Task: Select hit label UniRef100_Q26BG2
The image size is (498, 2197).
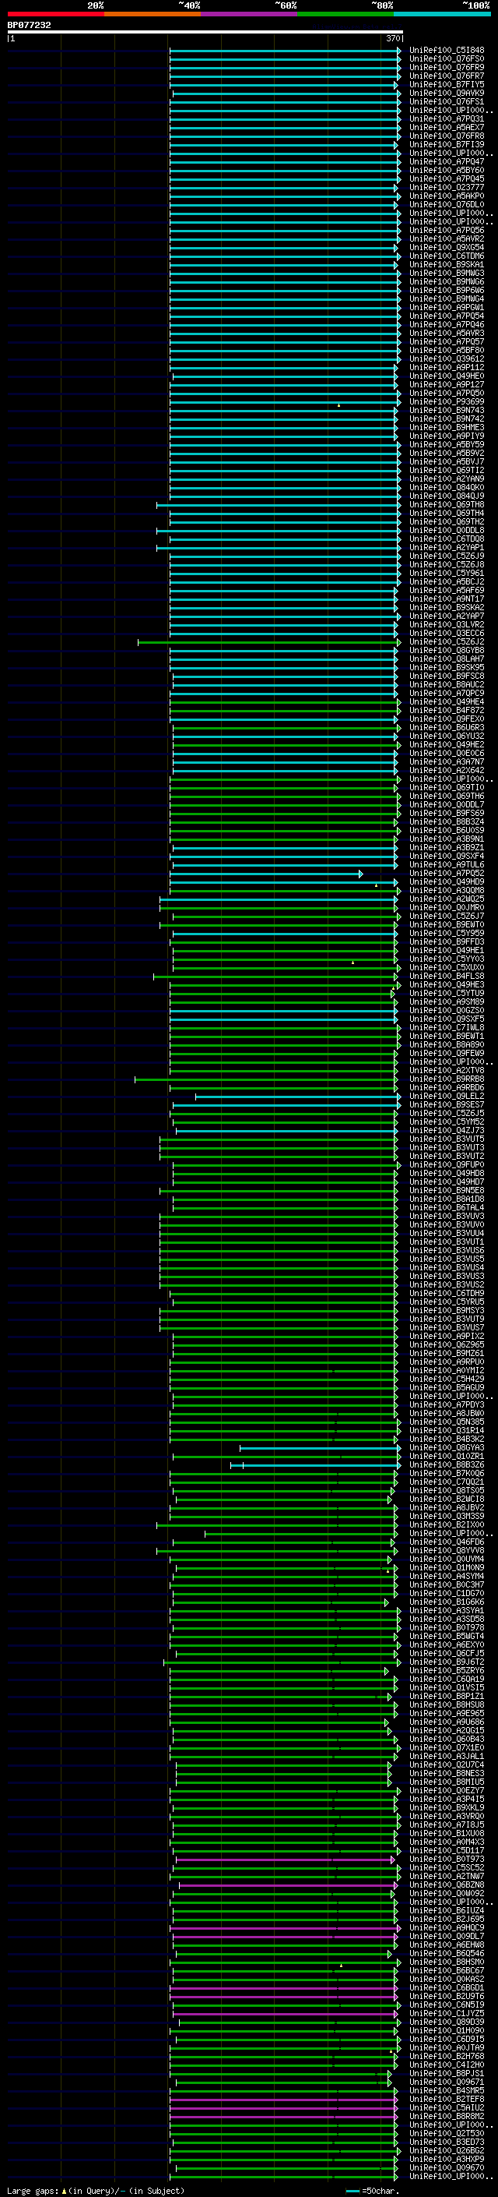Action: pos(447,2150)
